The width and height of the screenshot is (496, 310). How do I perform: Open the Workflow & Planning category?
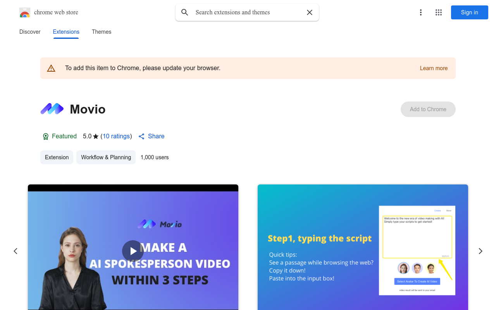106,157
